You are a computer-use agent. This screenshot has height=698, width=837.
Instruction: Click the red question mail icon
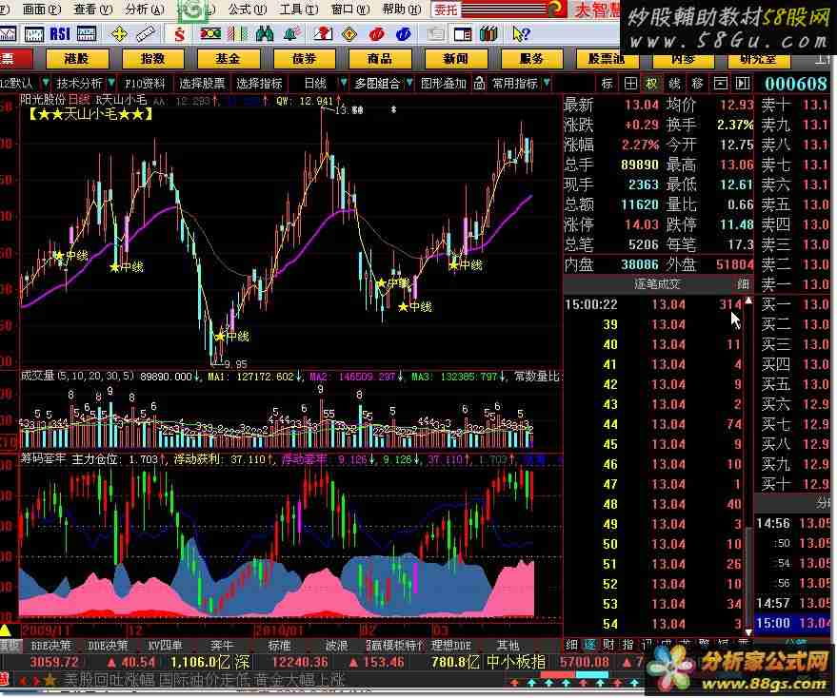coord(322,34)
